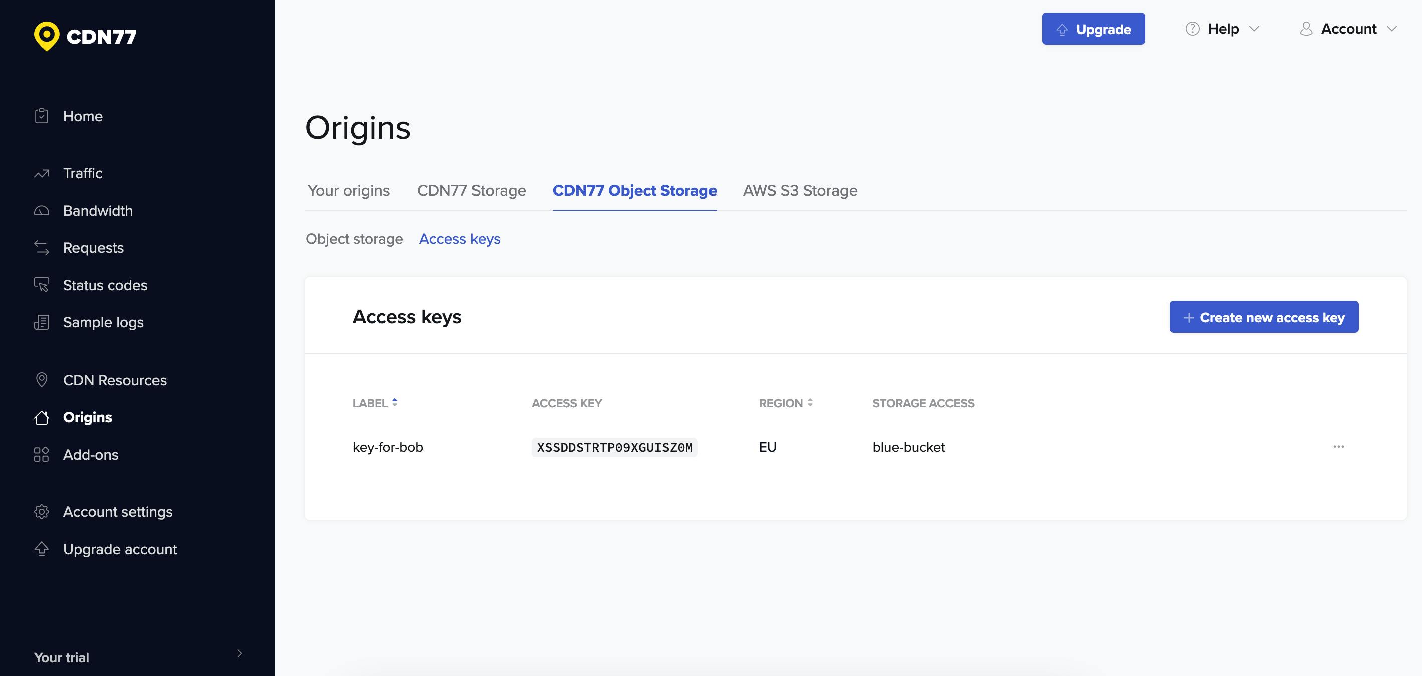Viewport: 1422px width, 676px height.
Task: Sort by the LABEL column arrows
Action: (x=395, y=402)
